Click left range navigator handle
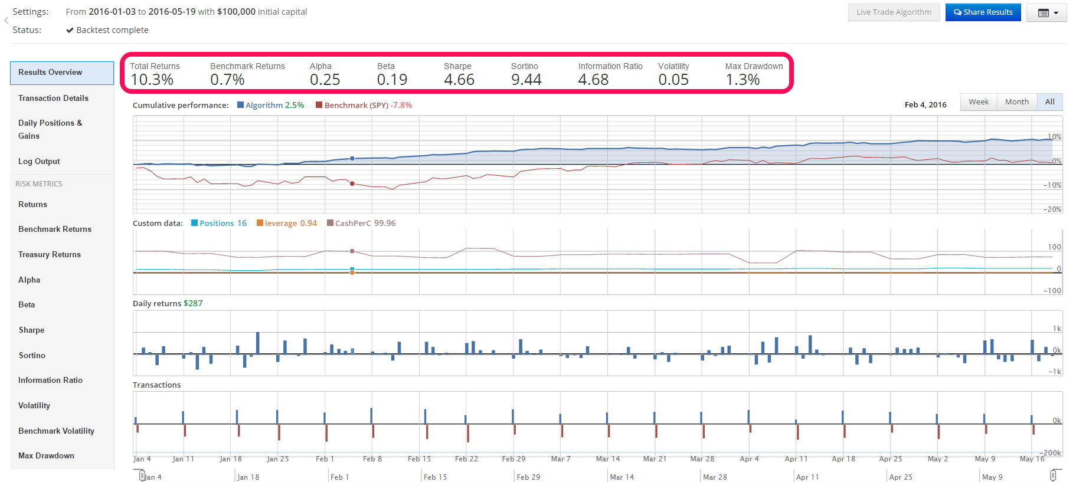 click(142, 476)
